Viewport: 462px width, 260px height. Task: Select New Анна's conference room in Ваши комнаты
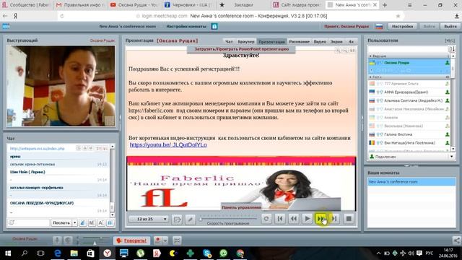point(411,182)
